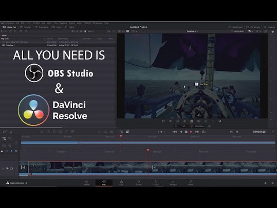Screen dimensions: 277x208
Task: Switch to the Edit page
Action: [x=121, y=183]
